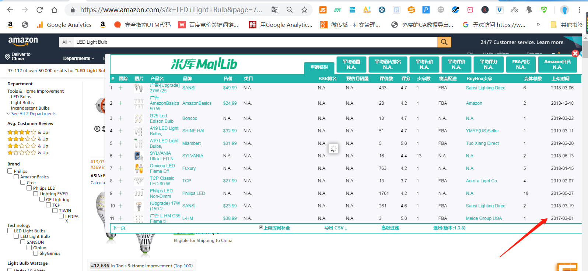Expand See All 2 Departments
The height and width of the screenshot is (271, 588).
(34, 114)
